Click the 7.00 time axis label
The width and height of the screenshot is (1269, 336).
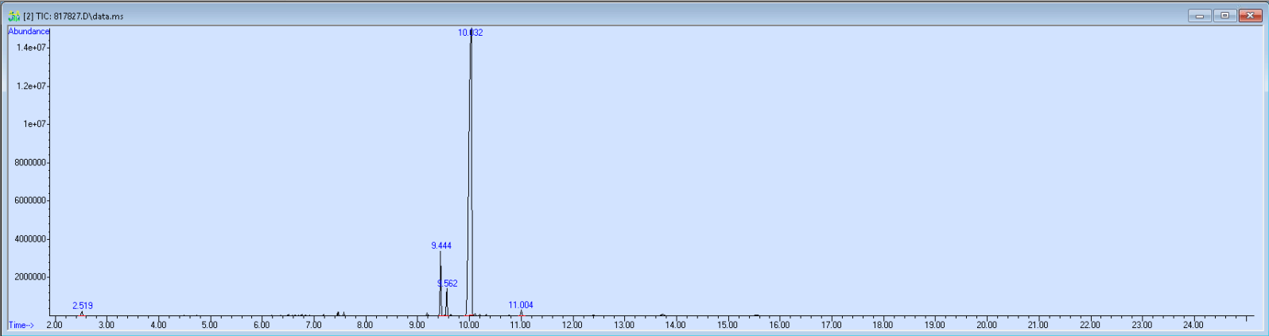coord(313,325)
